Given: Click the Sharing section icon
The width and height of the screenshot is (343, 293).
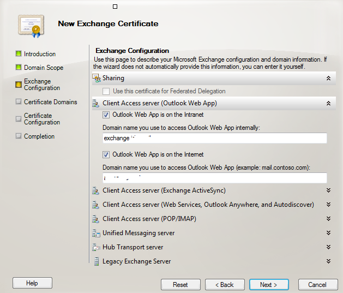Looking at the screenshot, I should [x=96, y=78].
